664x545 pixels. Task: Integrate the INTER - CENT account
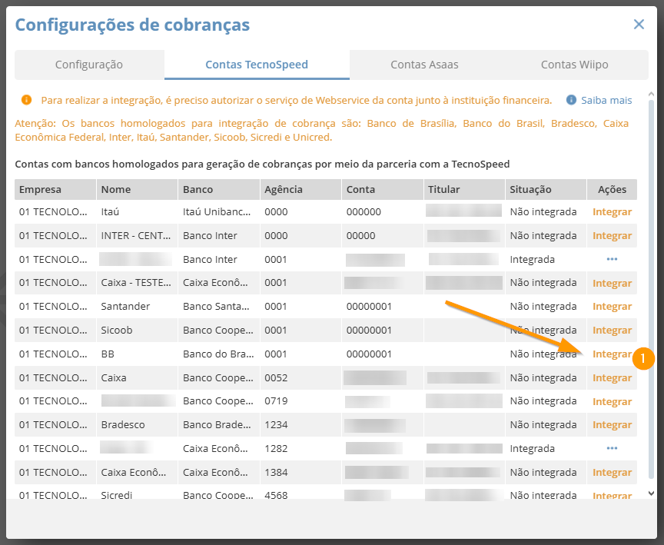coord(612,235)
